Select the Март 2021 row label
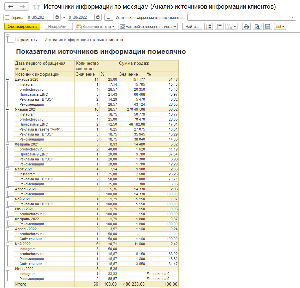The width and height of the screenshot is (300, 288). click(24, 169)
